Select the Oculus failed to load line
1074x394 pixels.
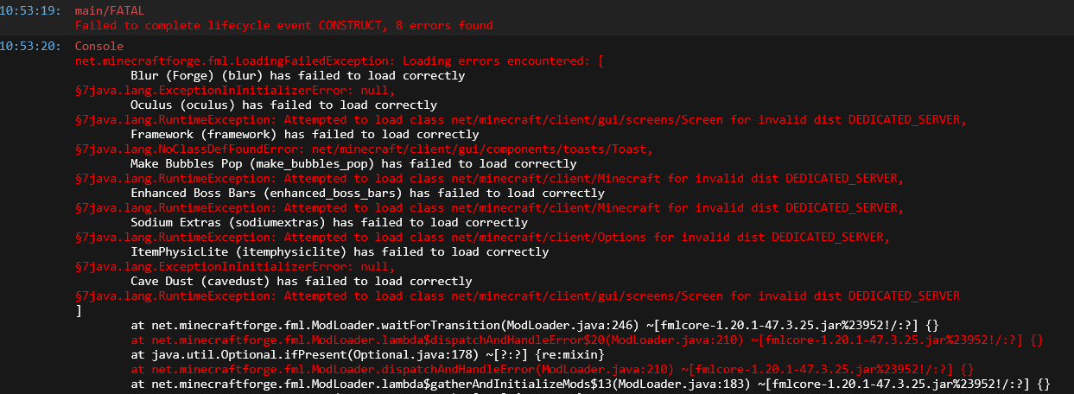pos(283,105)
